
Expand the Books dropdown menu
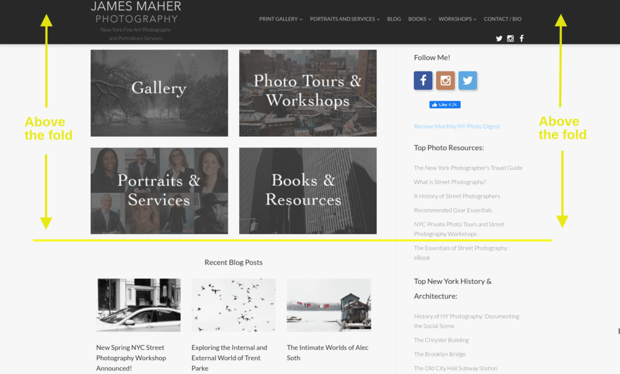(x=420, y=19)
